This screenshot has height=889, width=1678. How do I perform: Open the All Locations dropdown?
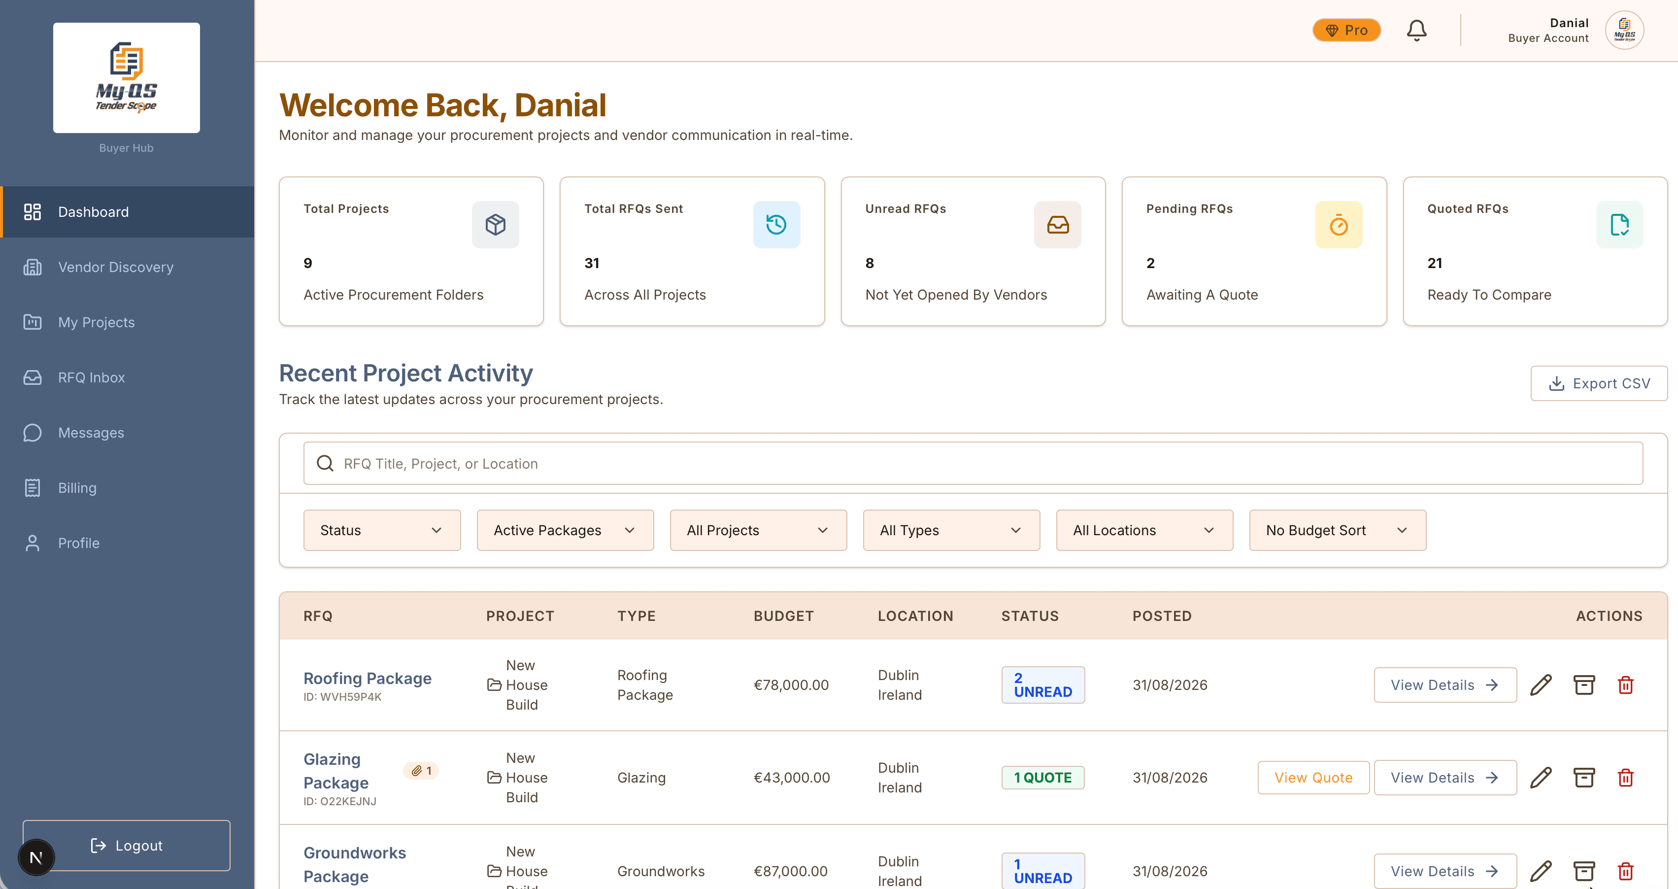click(x=1144, y=531)
